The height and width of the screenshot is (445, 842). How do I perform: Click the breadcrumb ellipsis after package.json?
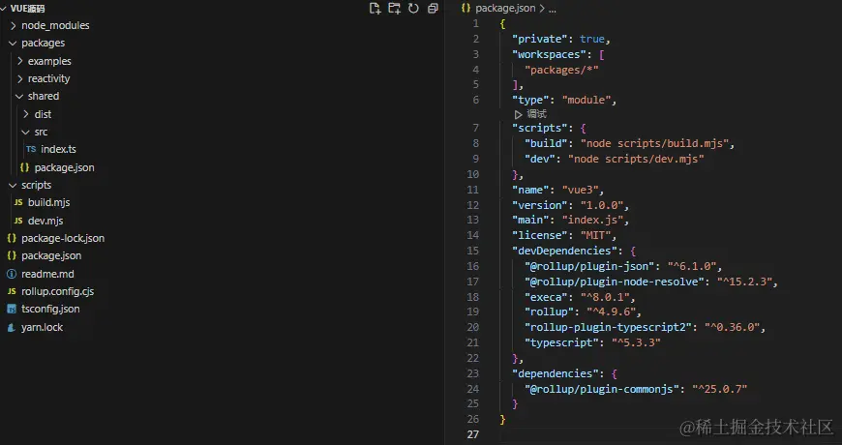553,9
